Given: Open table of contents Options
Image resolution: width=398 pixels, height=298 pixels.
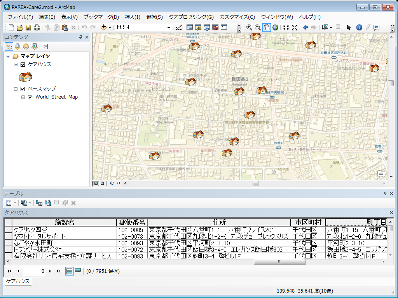Looking at the screenshot, I should 45,47.
